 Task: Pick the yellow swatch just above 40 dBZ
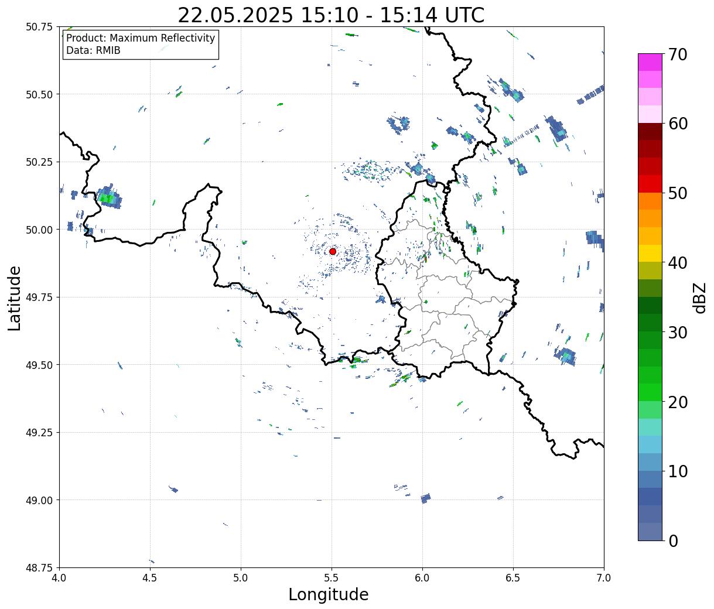(x=650, y=254)
